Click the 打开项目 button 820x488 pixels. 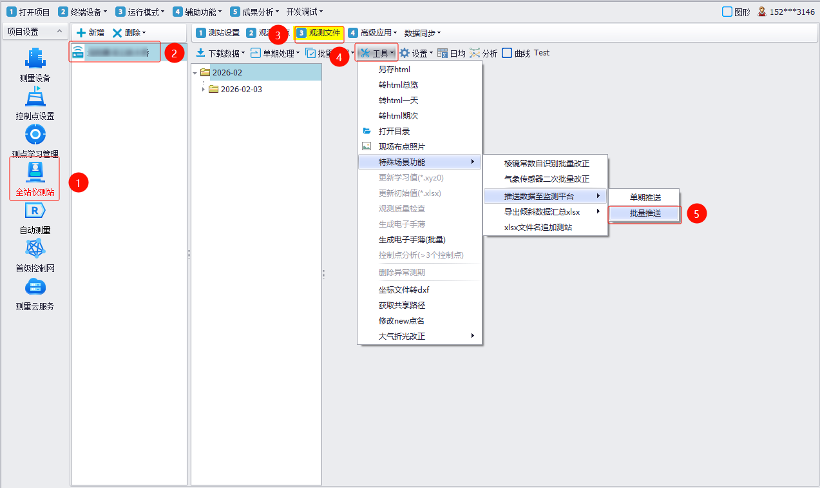[28, 12]
